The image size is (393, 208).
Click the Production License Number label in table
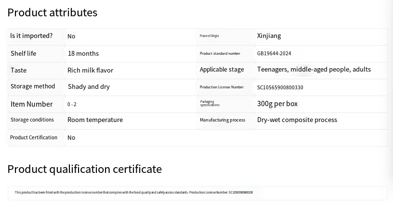tap(222, 87)
